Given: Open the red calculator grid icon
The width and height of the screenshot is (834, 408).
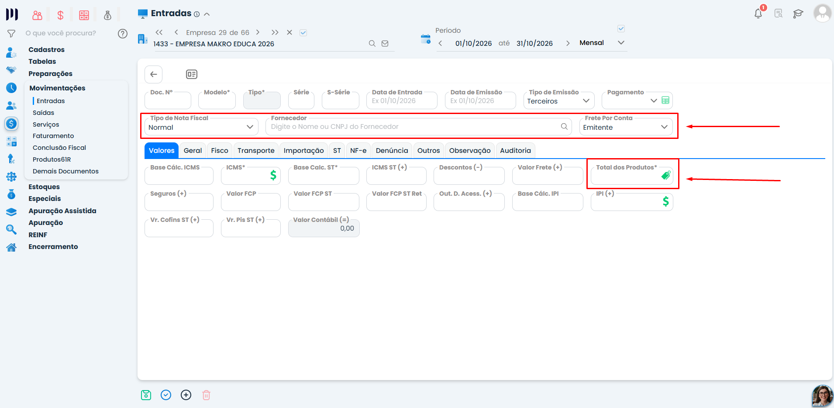Looking at the screenshot, I should 84,15.
